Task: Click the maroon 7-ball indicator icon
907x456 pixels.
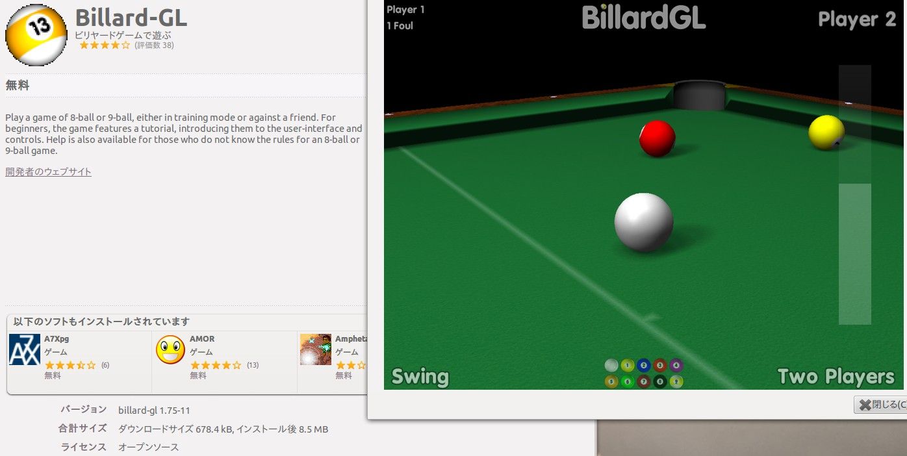Action: (643, 381)
